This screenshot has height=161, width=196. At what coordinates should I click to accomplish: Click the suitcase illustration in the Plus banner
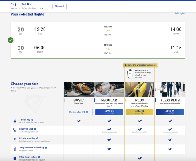(x=130, y=74)
